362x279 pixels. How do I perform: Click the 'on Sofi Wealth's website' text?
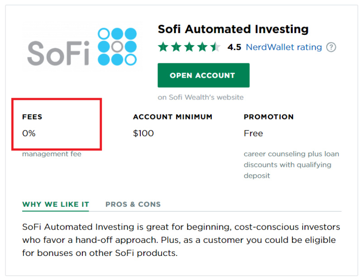[x=200, y=97]
